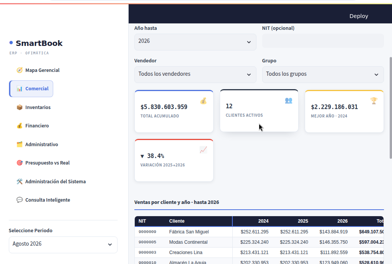Viewport: 392px width, 264px height.
Task: Open the Grupo dropdown
Action: click(x=323, y=75)
